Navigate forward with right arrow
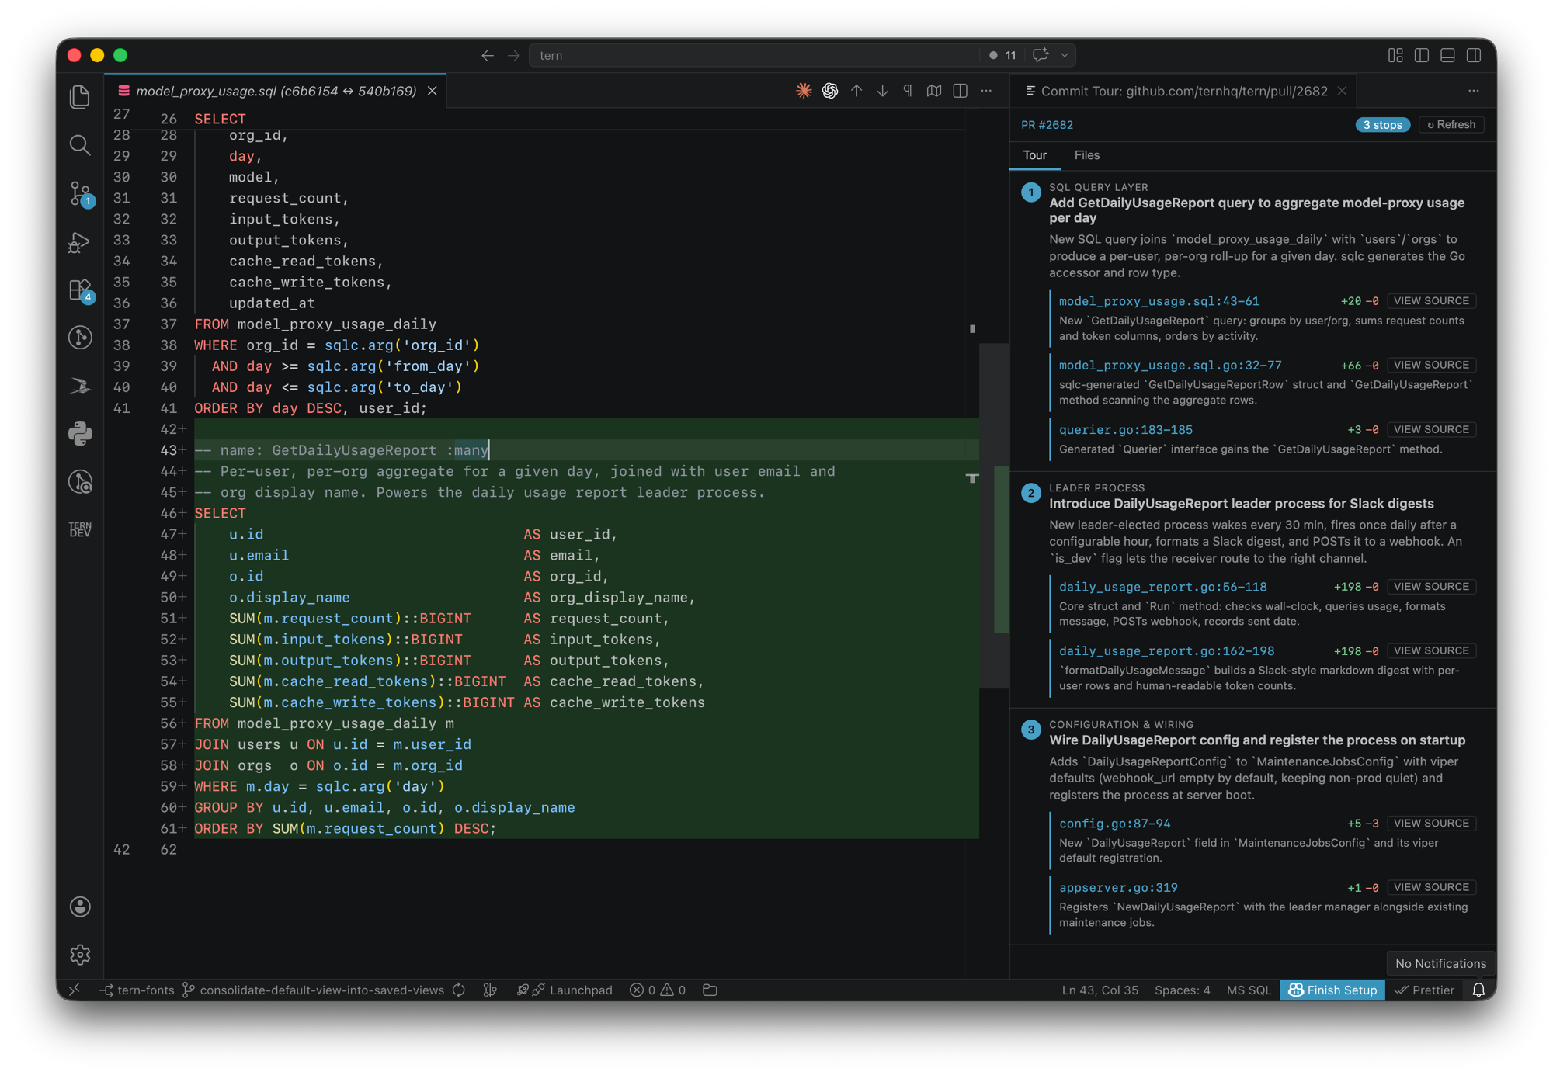 pyautogui.click(x=513, y=55)
